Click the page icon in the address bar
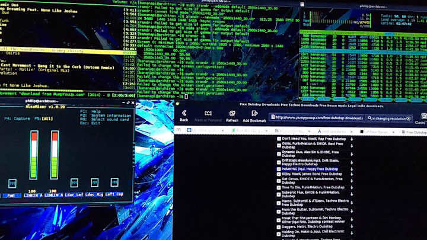 [x=273, y=117]
